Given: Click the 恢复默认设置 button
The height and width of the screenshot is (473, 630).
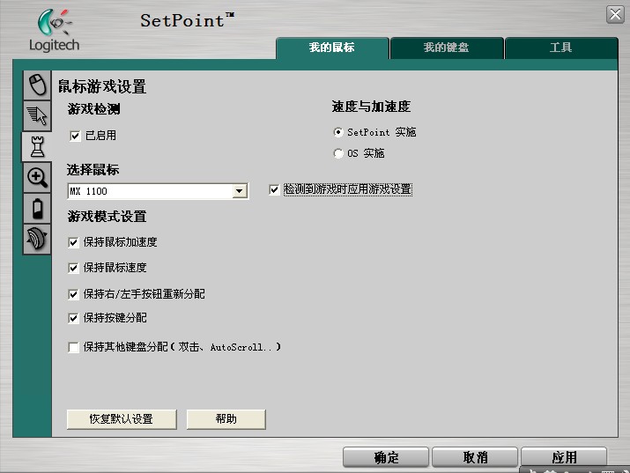Looking at the screenshot, I should click(x=122, y=419).
